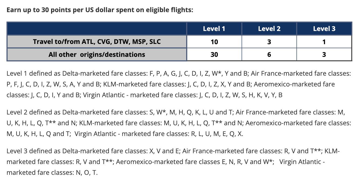Click the Level 2 value for hub airport travel

point(269,42)
